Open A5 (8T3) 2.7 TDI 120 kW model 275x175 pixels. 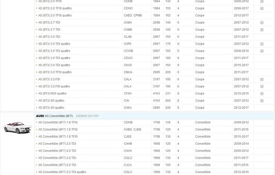49,30
